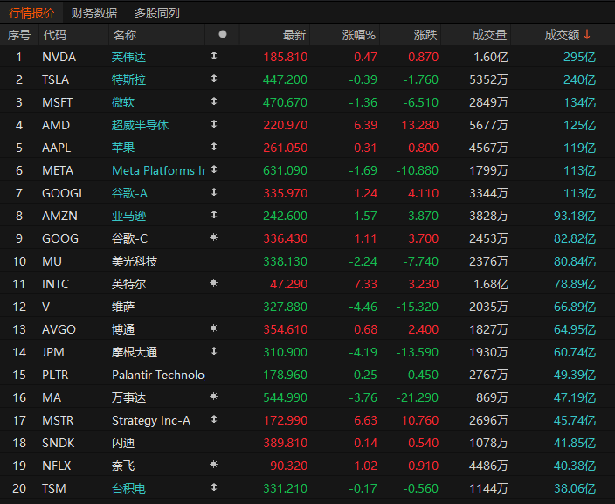Click the marker icon in the GOOGL row
The width and height of the screenshot is (615, 504).
(x=214, y=192)
